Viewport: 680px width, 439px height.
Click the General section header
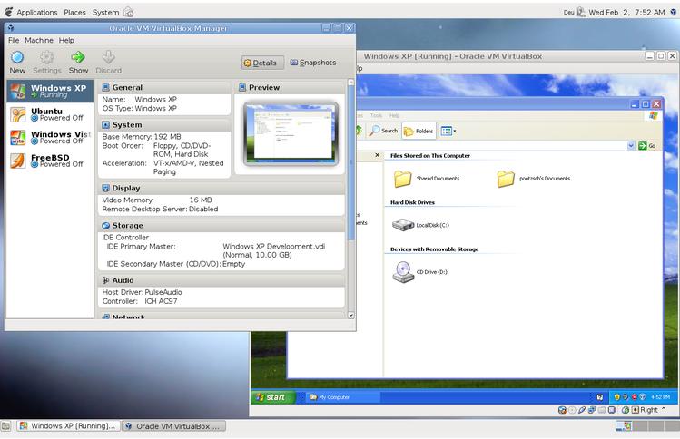[165, 88]
